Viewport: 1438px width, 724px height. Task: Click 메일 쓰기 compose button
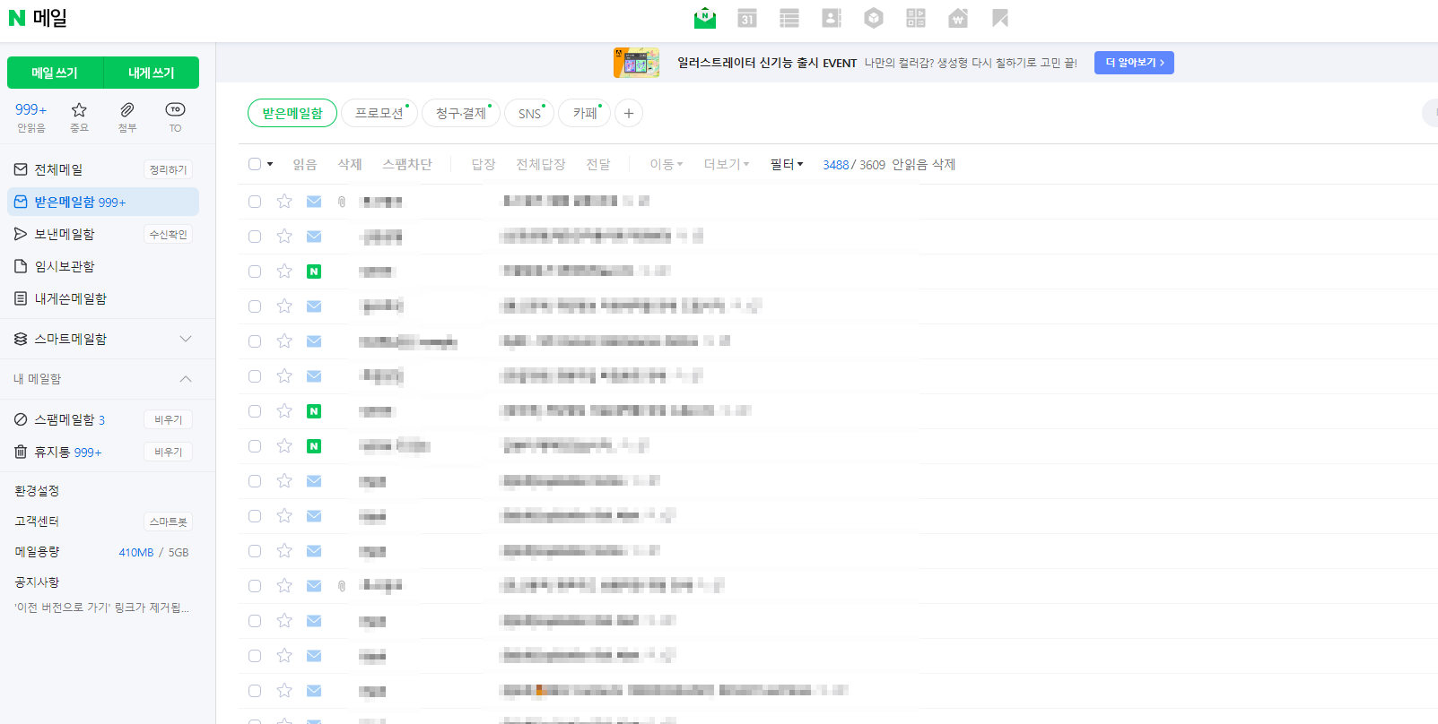[55, 73]
